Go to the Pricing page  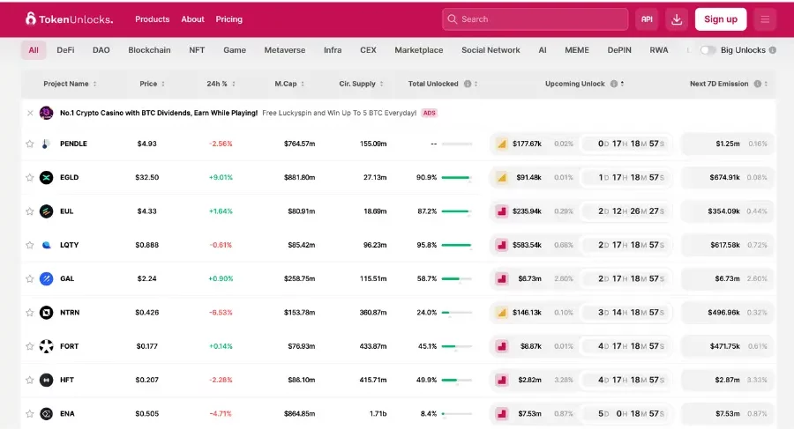coord(228,19)
